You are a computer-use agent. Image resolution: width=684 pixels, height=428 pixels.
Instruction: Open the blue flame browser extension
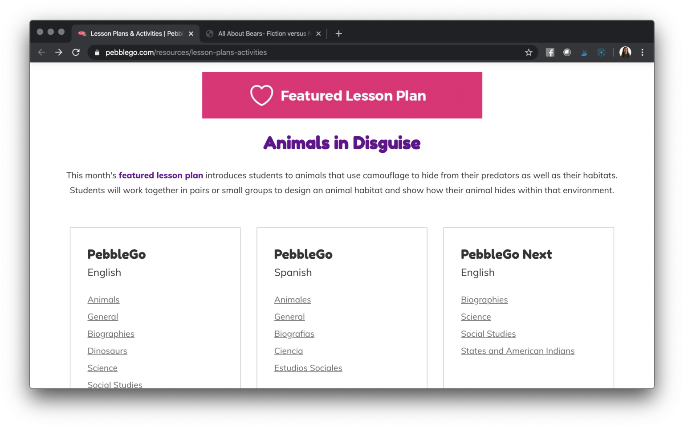click(584, 52)
